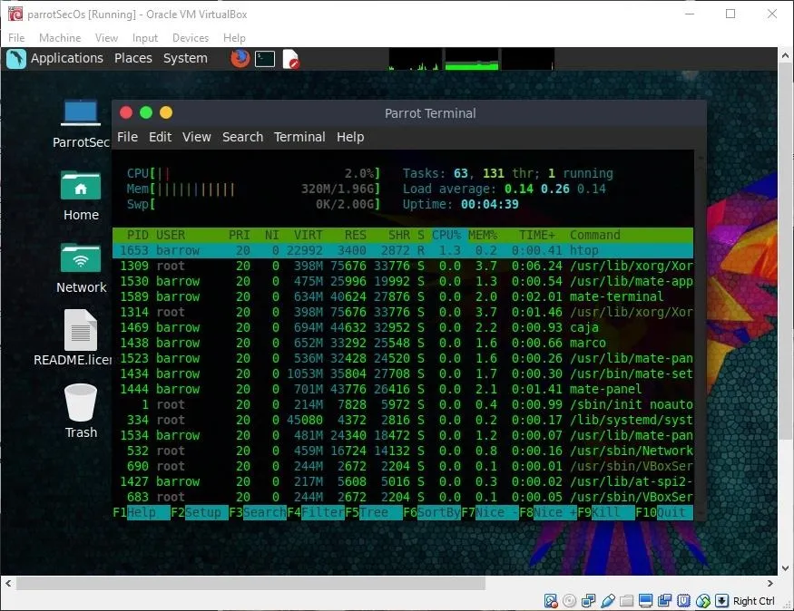This screenshot has height=611, width=794.
Task: Open the terminal File menu
Action: (x=127, y=137)
